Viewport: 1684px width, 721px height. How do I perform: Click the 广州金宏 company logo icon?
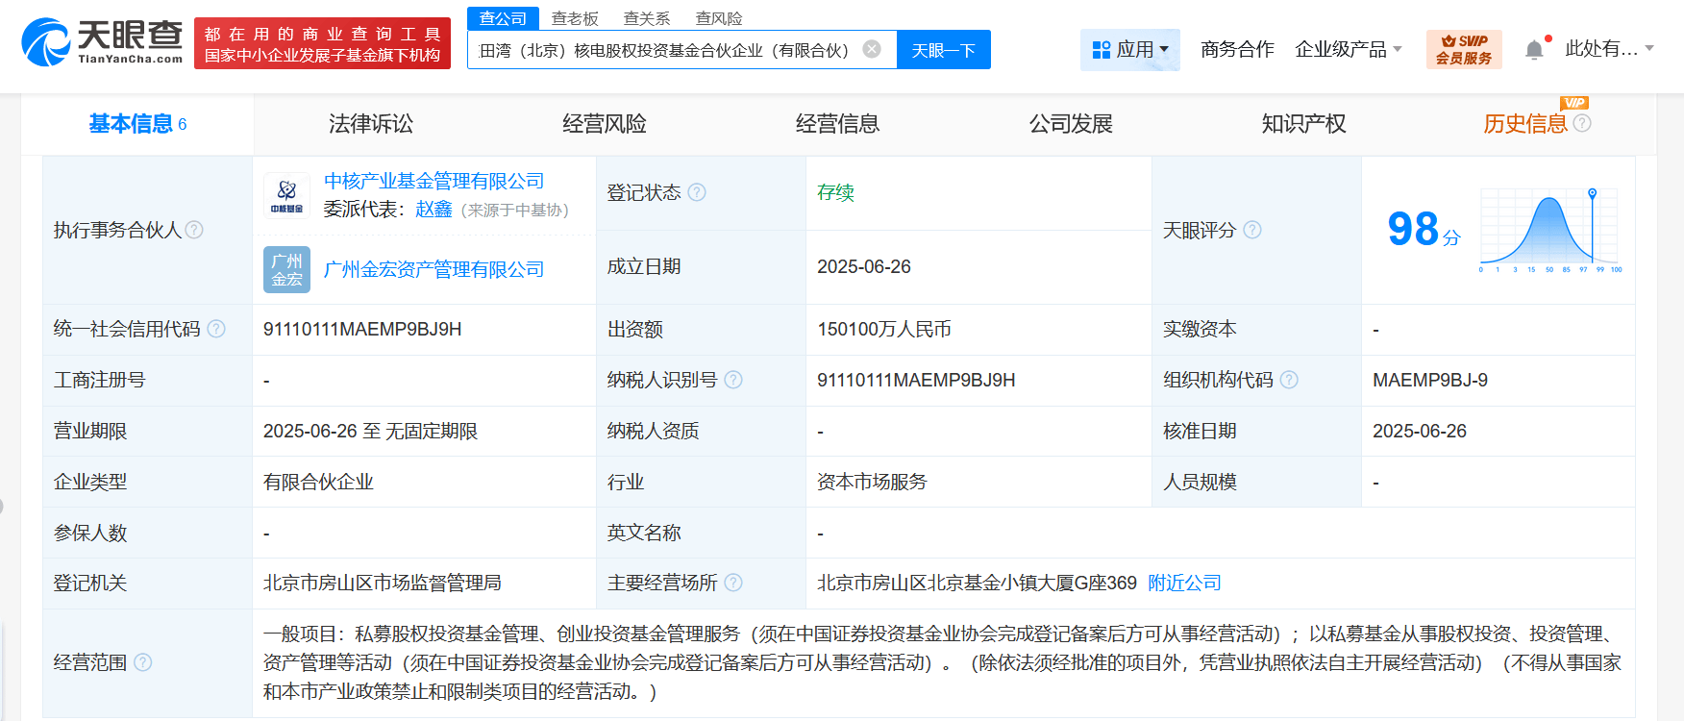pyautogui.click(x=286, y=270)
